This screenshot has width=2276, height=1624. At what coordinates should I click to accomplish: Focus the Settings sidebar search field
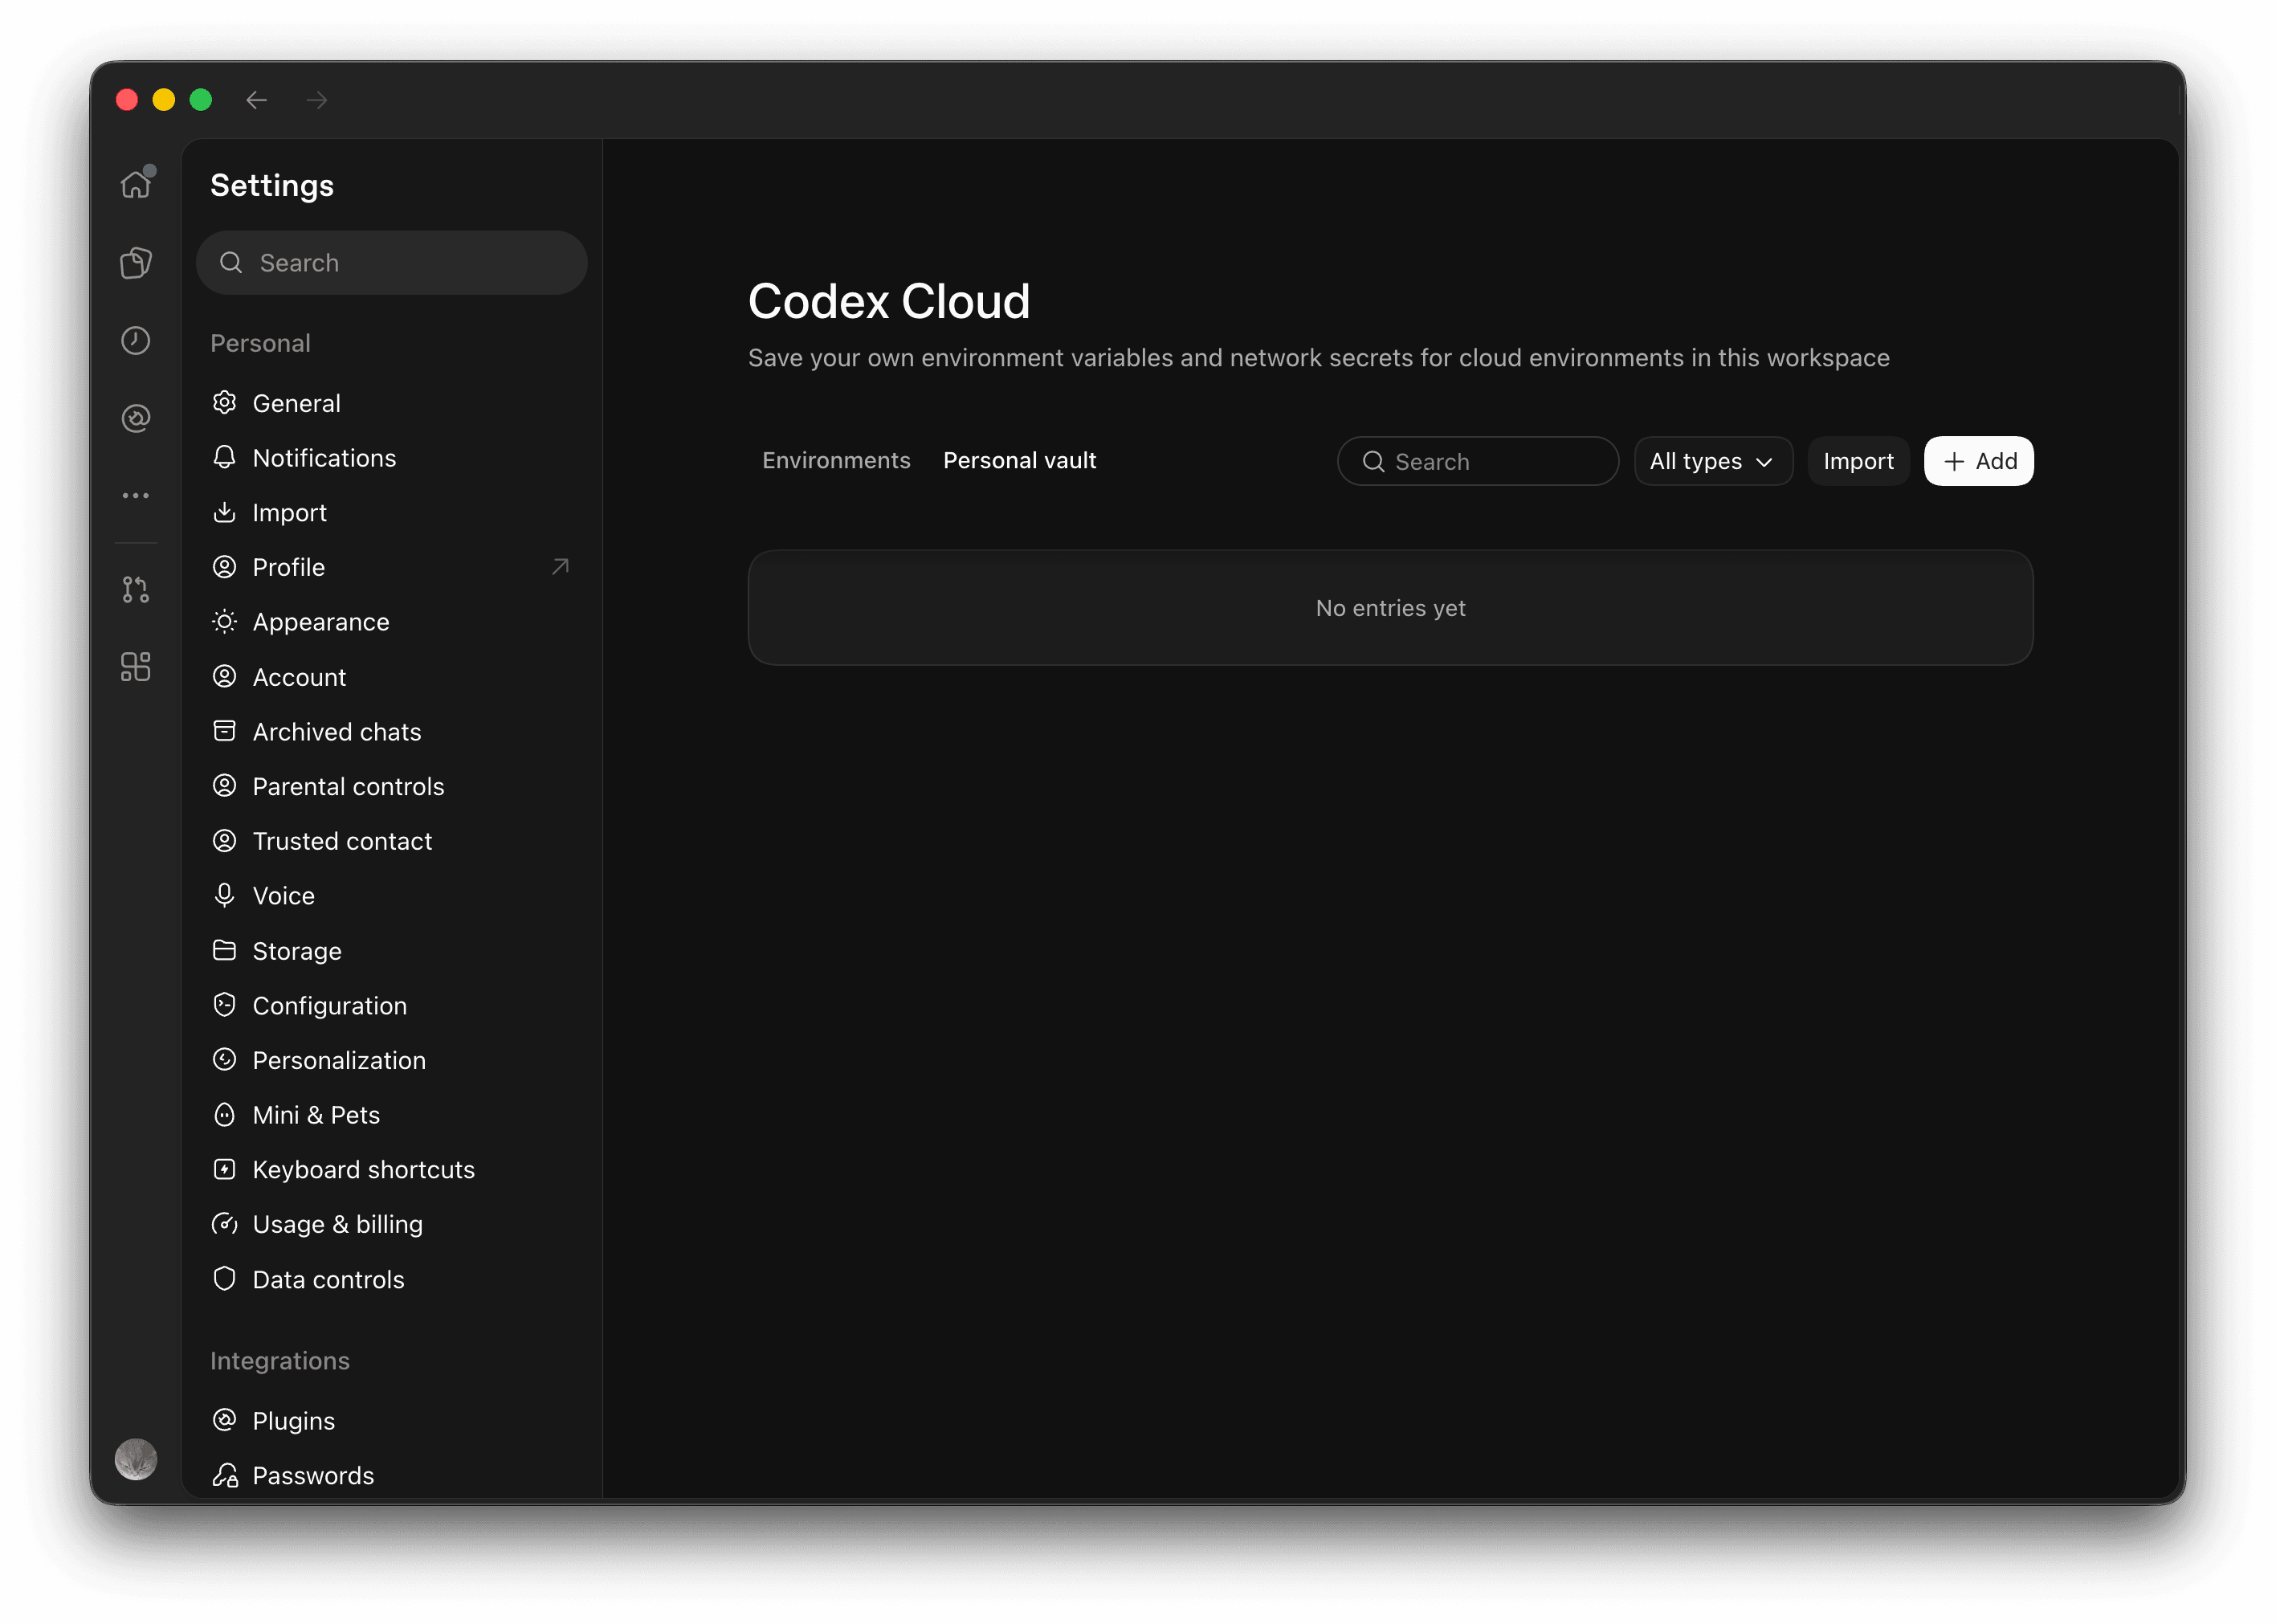coord(391,263)
